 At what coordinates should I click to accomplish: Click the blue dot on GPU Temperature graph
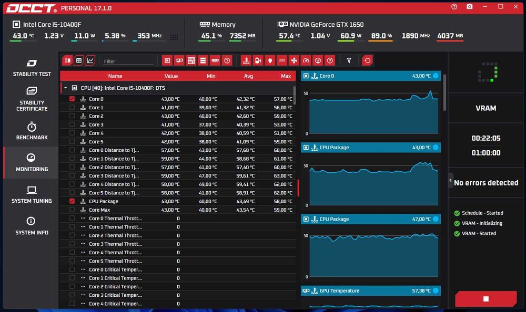(436, 290)
